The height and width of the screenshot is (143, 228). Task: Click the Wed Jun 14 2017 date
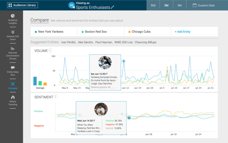[86, 121]
